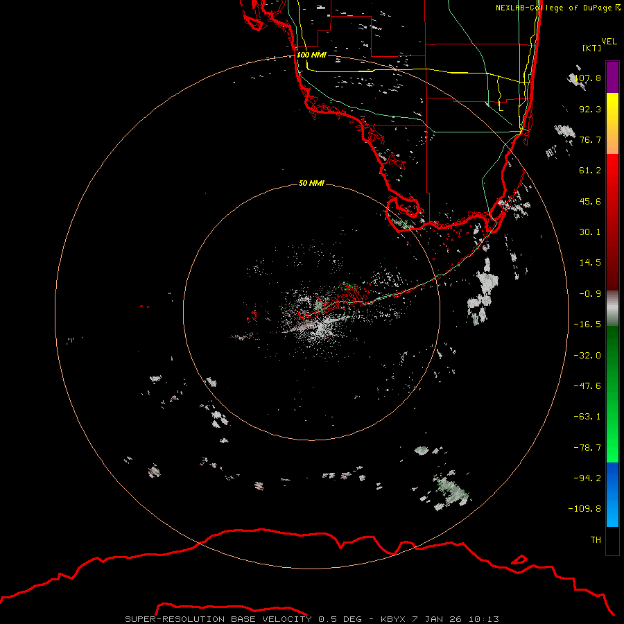This screenshot has width=624, height=624.
Task: Click the -32.0 scale value
Action: coord(587,356)
